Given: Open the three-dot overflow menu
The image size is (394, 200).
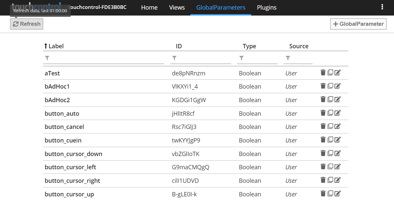Looking at the screenshot, I should point(382,7).
